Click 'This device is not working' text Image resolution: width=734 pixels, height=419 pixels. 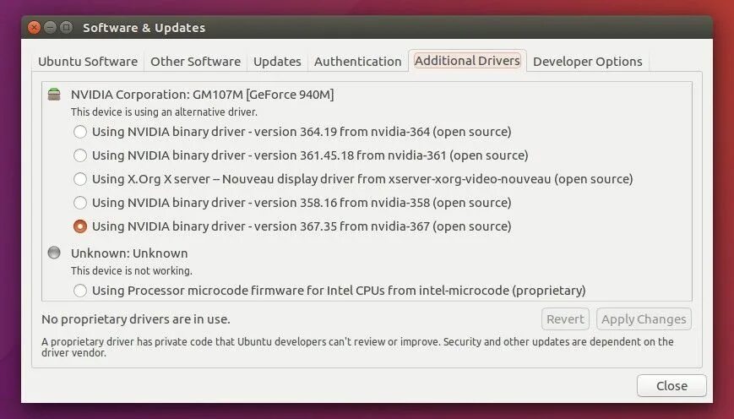(132, 271)
